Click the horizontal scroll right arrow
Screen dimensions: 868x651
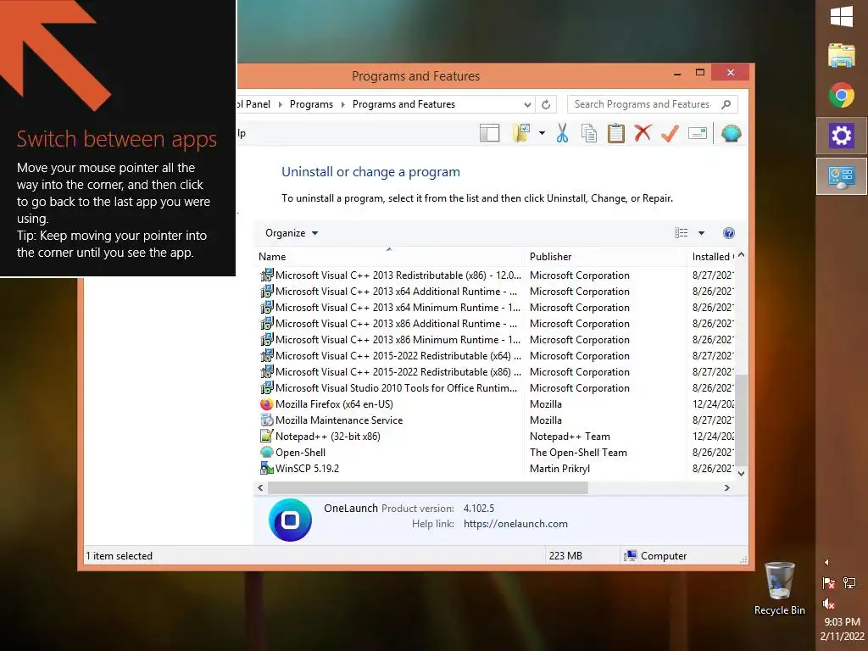coord(726,487)
